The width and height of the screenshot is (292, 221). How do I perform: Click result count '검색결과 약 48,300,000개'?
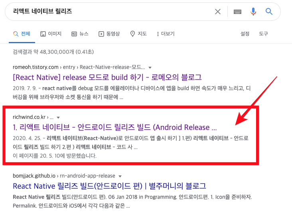(53, 52)
